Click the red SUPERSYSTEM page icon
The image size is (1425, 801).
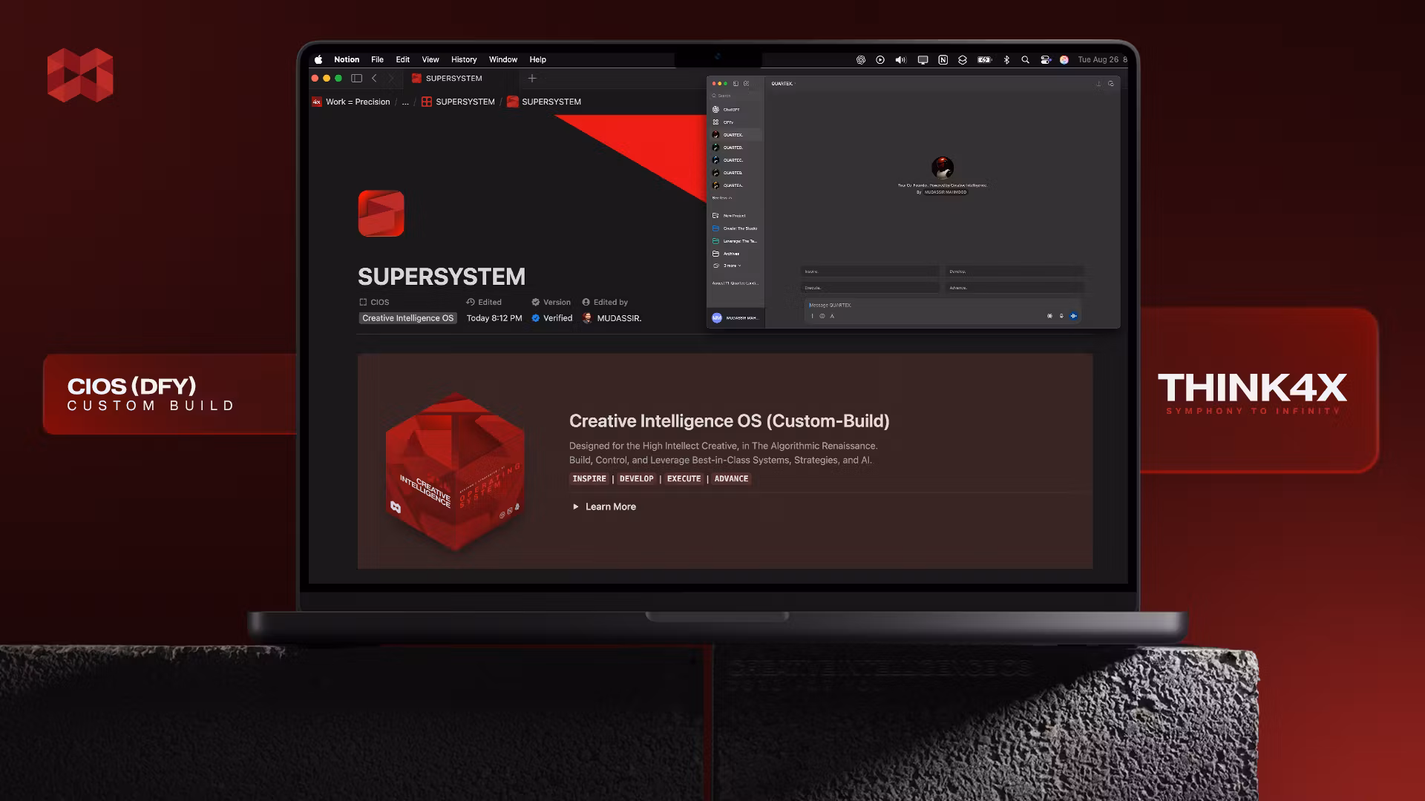pos(381,214)
